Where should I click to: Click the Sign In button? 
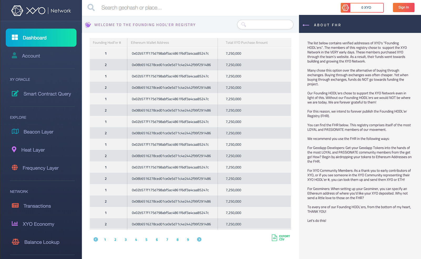pyautogui.click(x=404, y=8)
